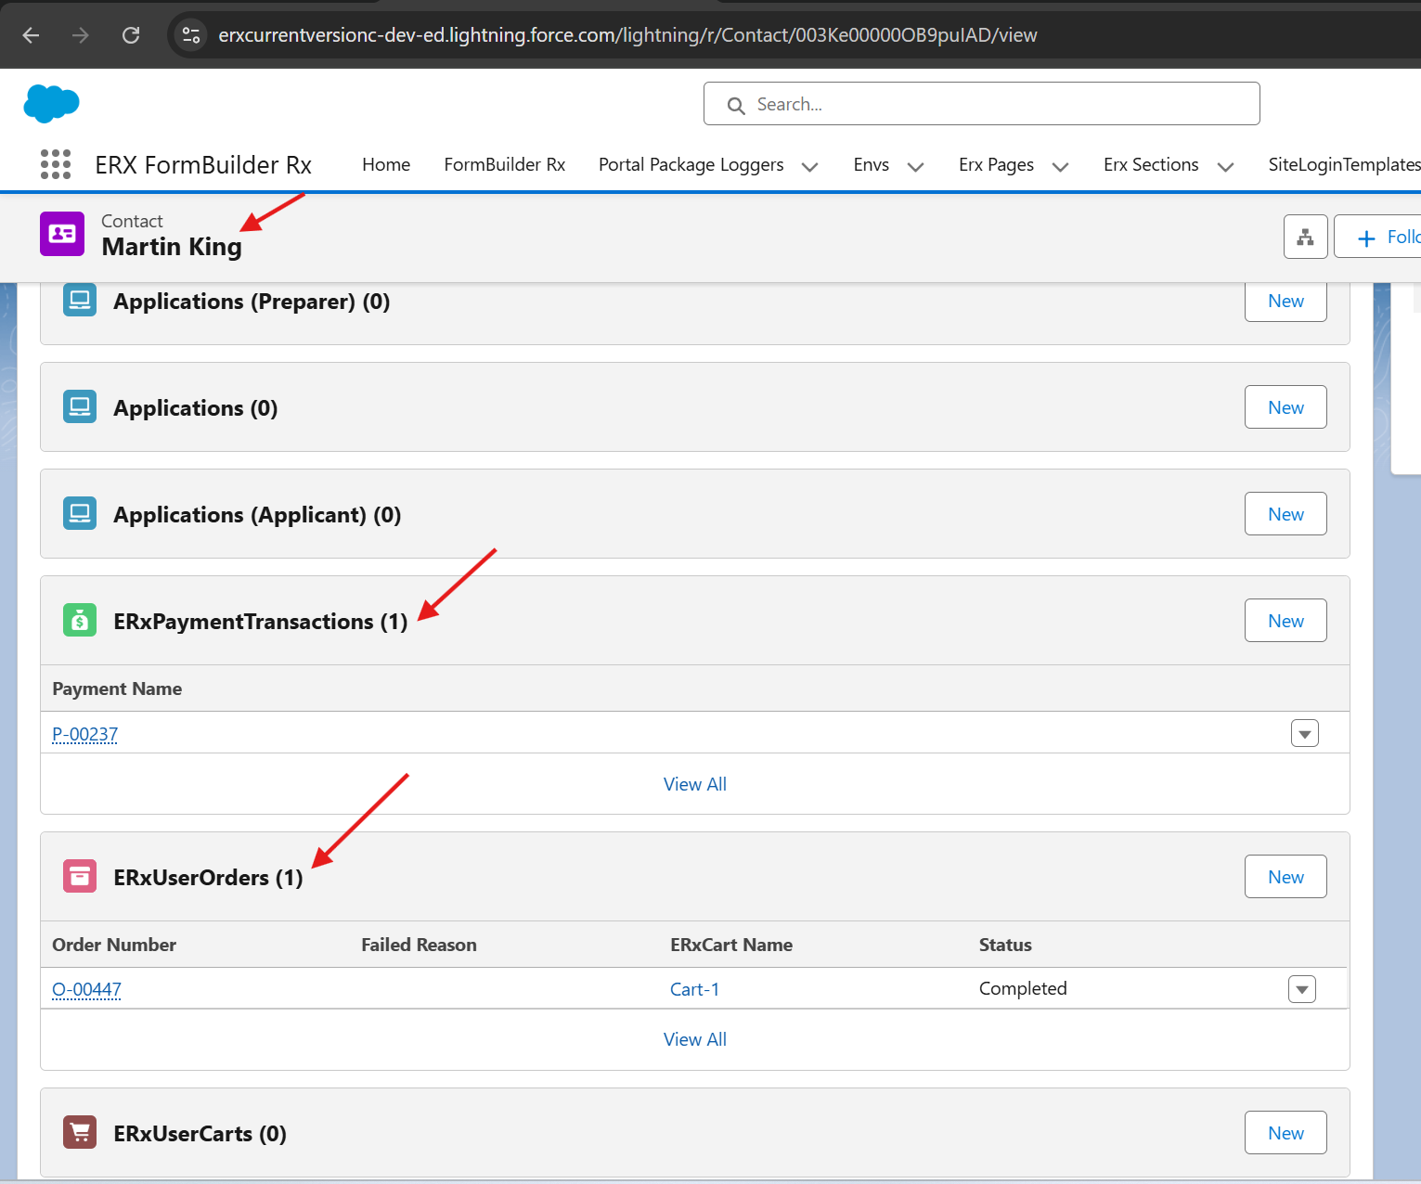Open the Applications (0) related list title
The height and width of the screenshot is (1184, 1421).
(x=195, y=408)
